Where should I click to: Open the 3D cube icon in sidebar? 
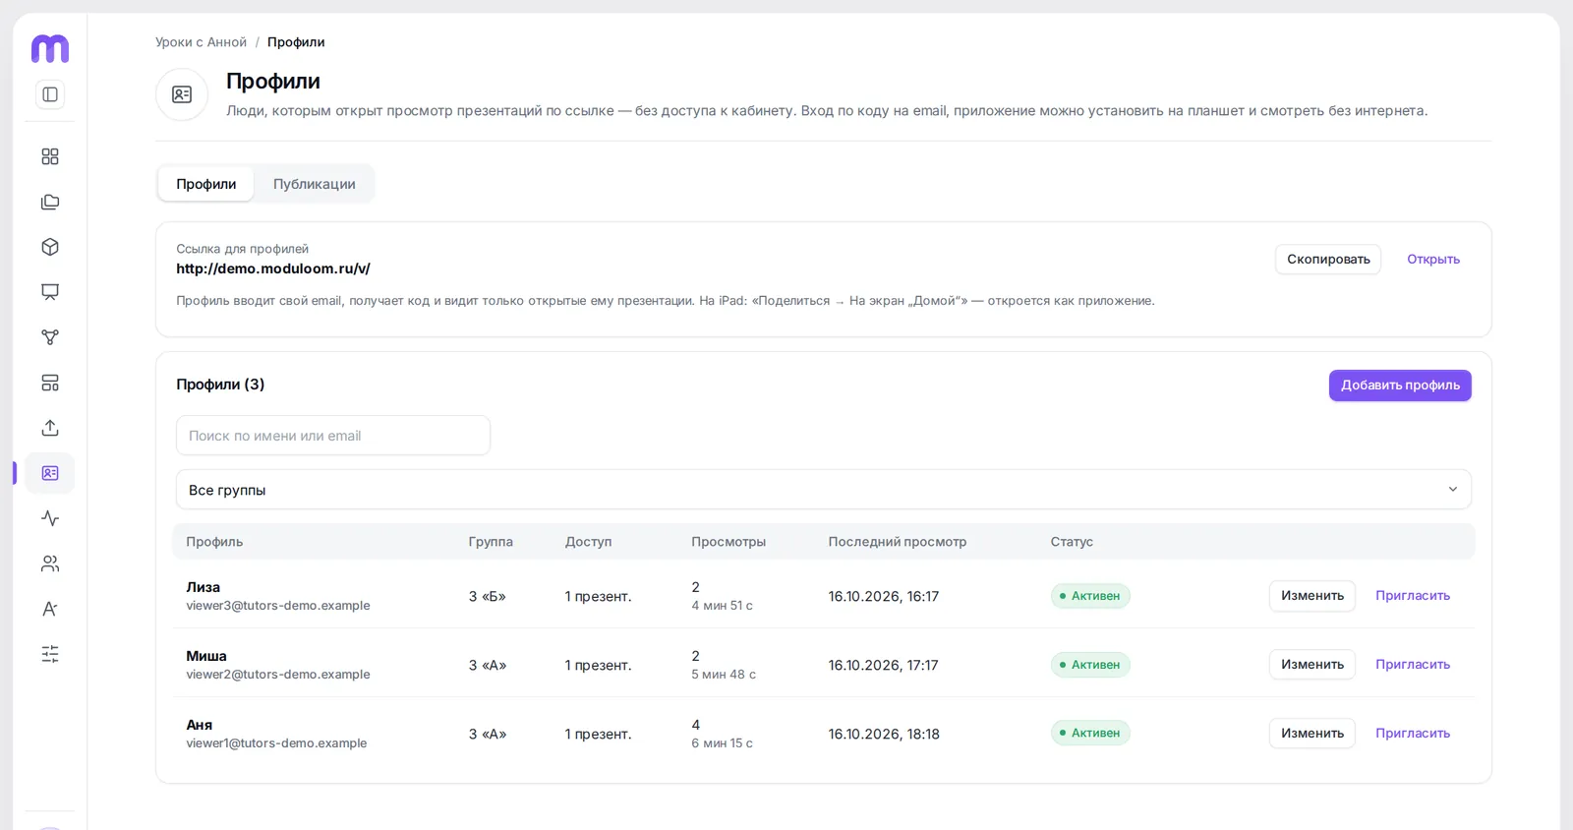(x=50, y=247)
